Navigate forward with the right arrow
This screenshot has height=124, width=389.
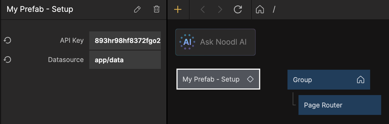click(220, 10)
